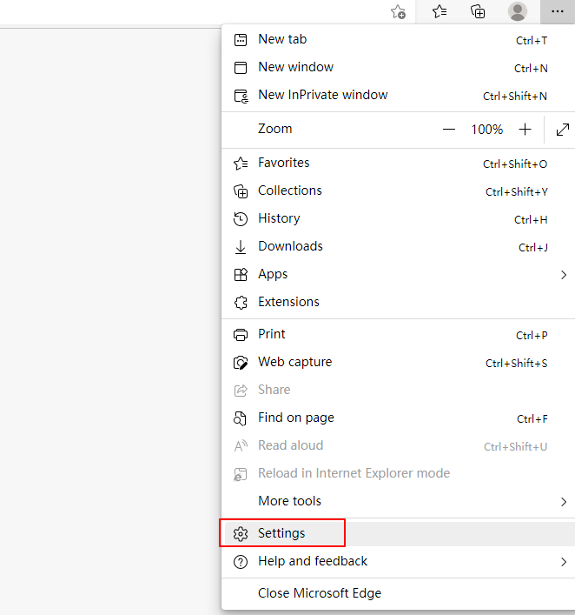
Task: Open History from the menu
Action: [x=398, y=219]
